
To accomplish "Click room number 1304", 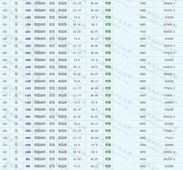I will 28,10.
